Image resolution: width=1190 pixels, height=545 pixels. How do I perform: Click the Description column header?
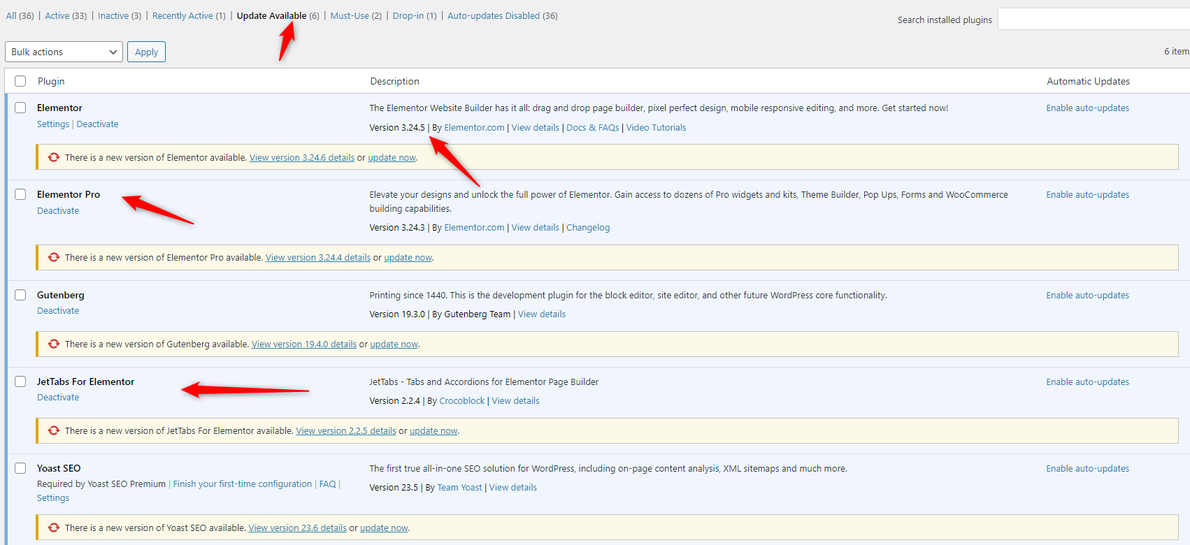coord(394,81)
